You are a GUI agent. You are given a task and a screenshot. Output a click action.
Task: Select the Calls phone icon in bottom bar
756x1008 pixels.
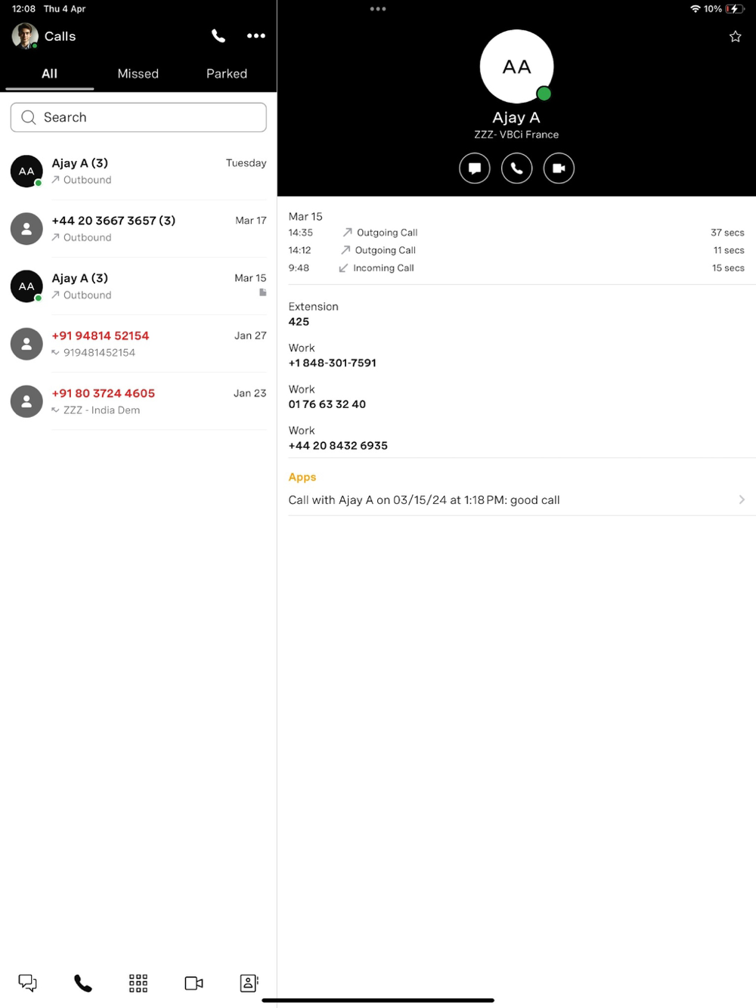(x=83, y=983)
